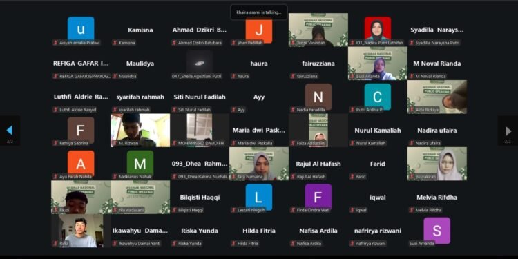Click muted mic icon beside Hilda Fitria label
Screen dimensions: 518x259
pyautogui.click(x=233, y=244)
